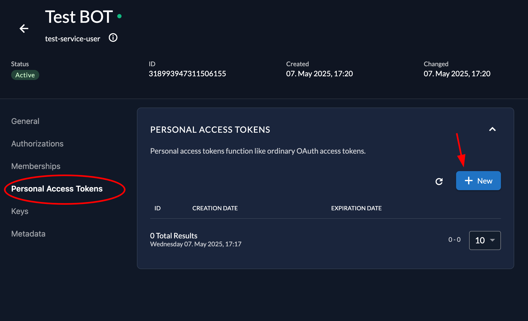Switch to the Personal Access Tokens tab

(57, 189)
